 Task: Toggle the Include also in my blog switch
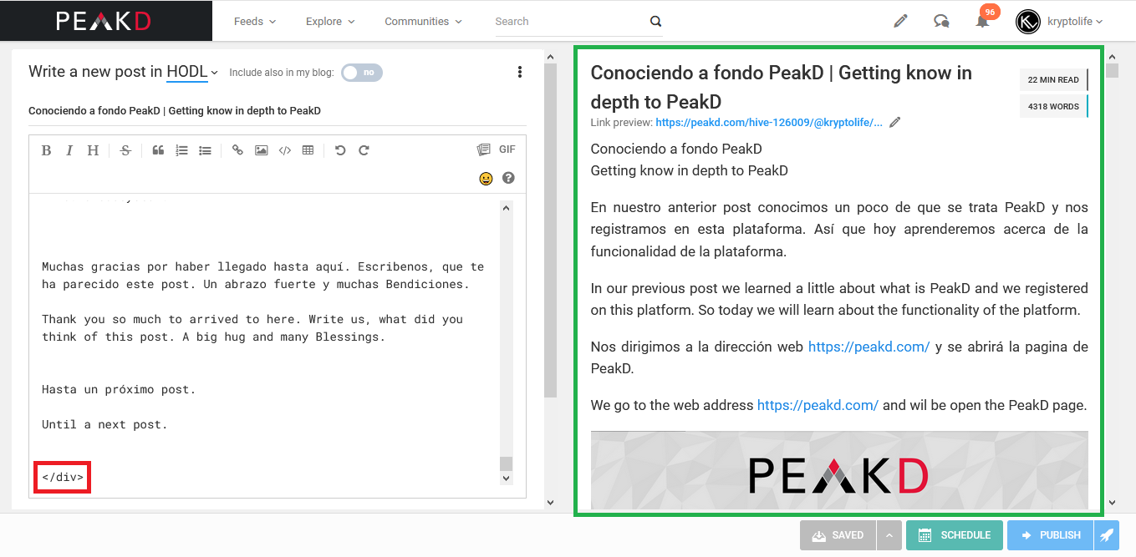[362, 73]
